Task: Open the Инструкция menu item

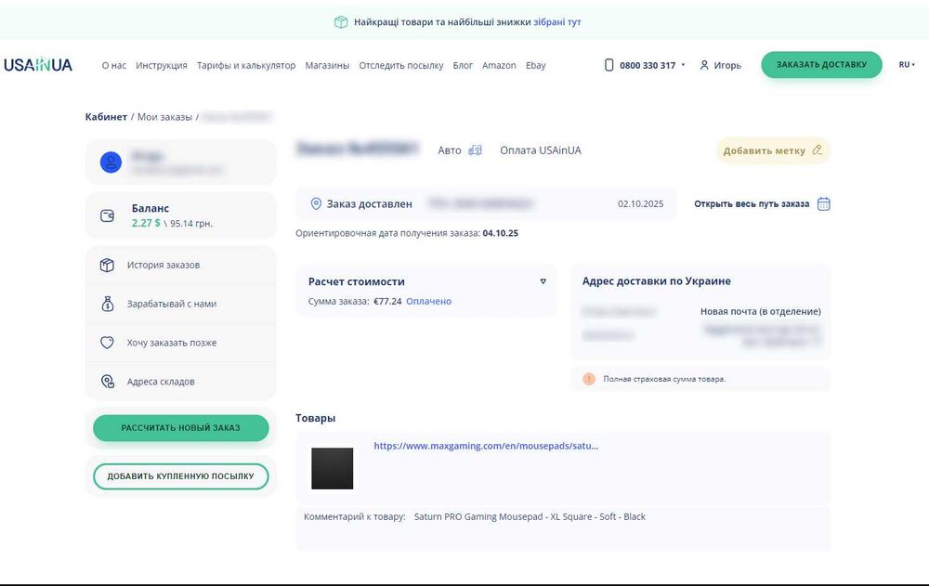Action: 161,65
